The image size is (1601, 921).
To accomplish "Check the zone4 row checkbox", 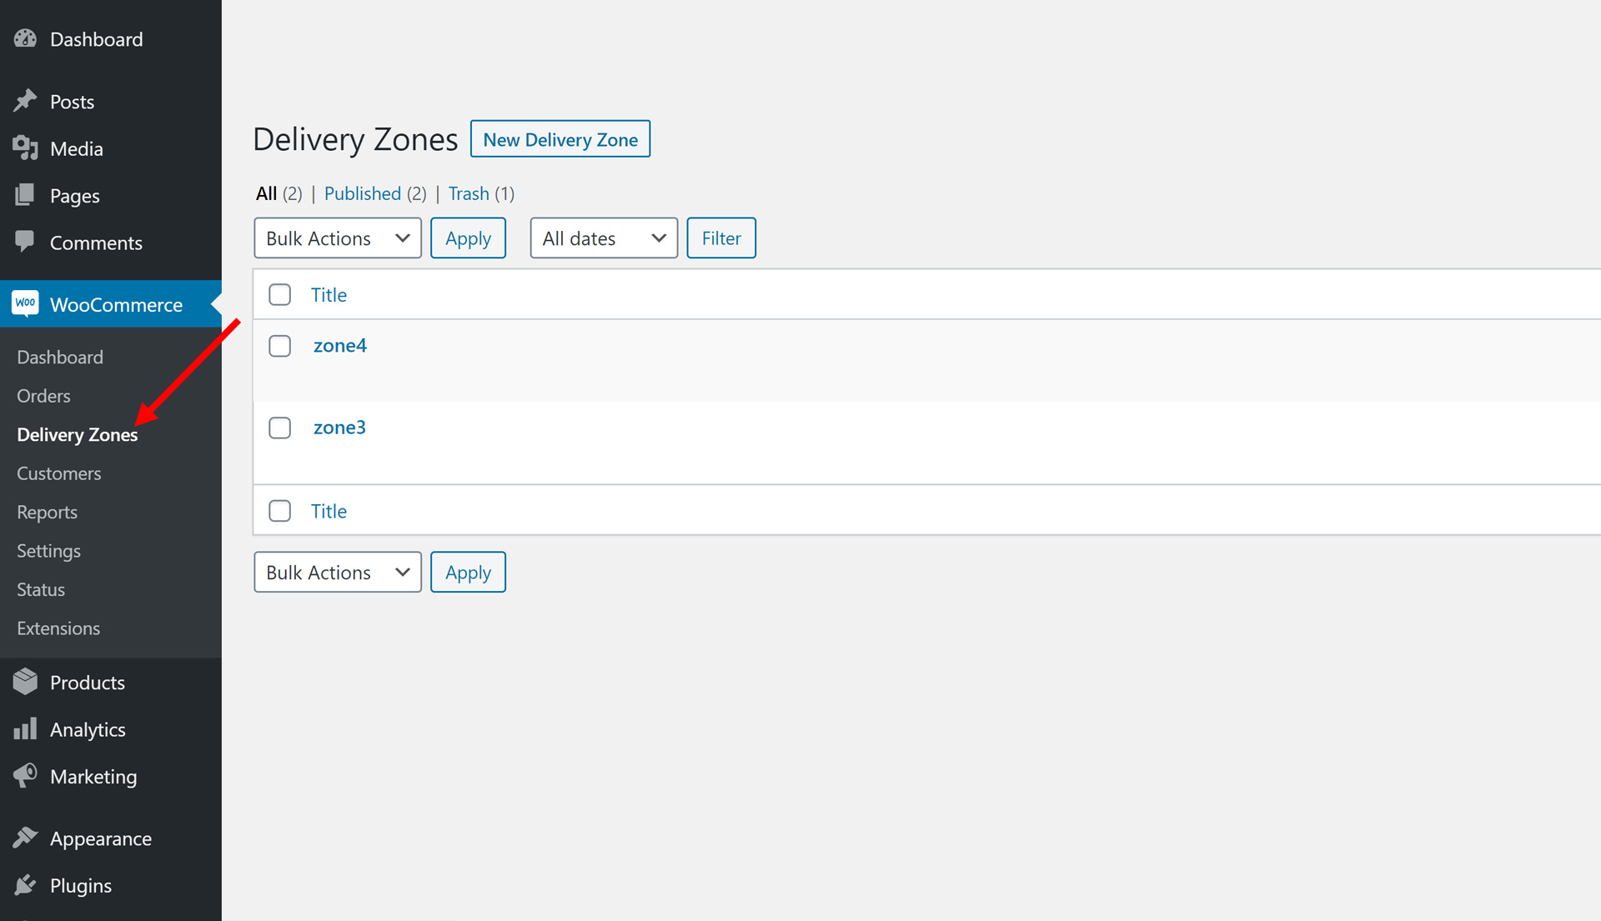I will [279, 346].
